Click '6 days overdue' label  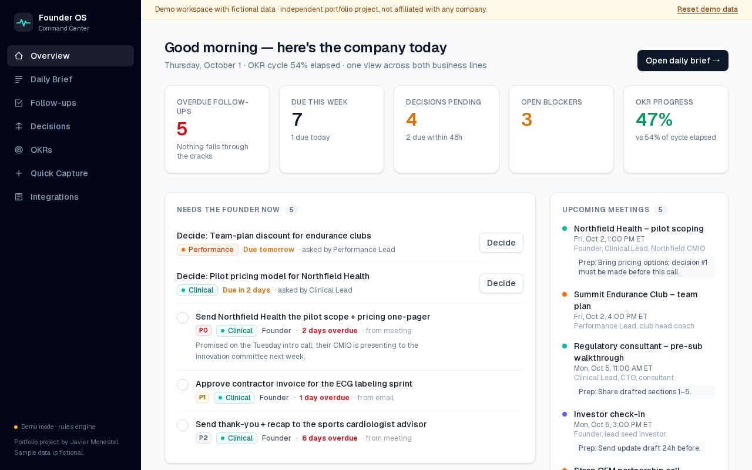tap(330, 438)
